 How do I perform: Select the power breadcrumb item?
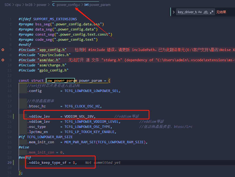42,5
